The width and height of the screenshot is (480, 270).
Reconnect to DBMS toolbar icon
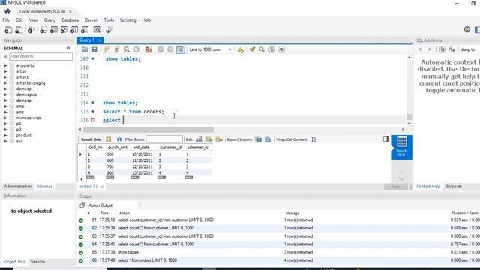click(x=109, y=30)
